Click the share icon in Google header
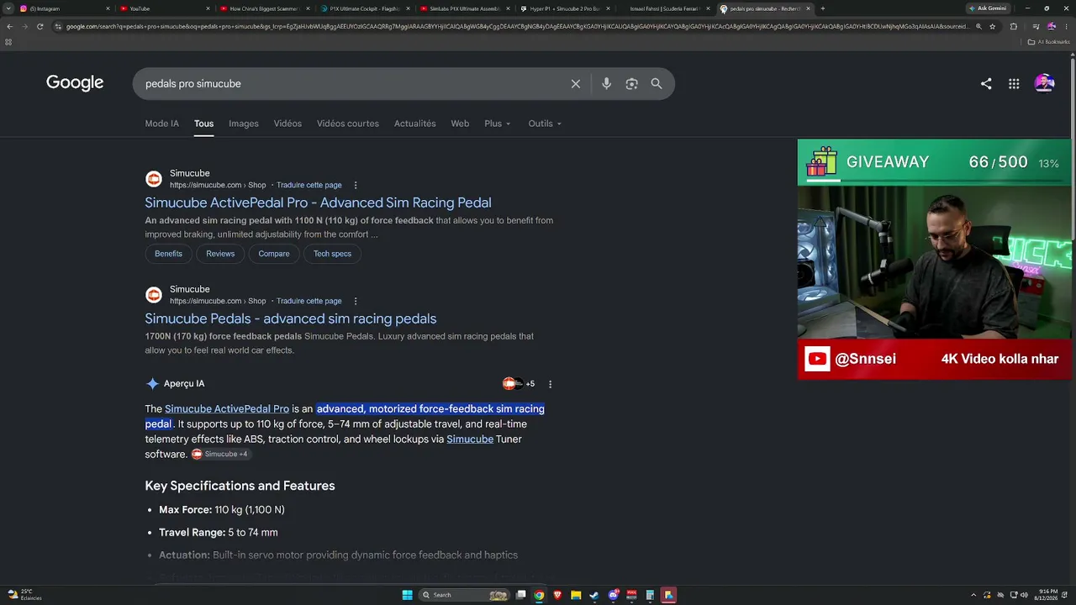Screen dimensions: 1076x605 coord(986,84)
